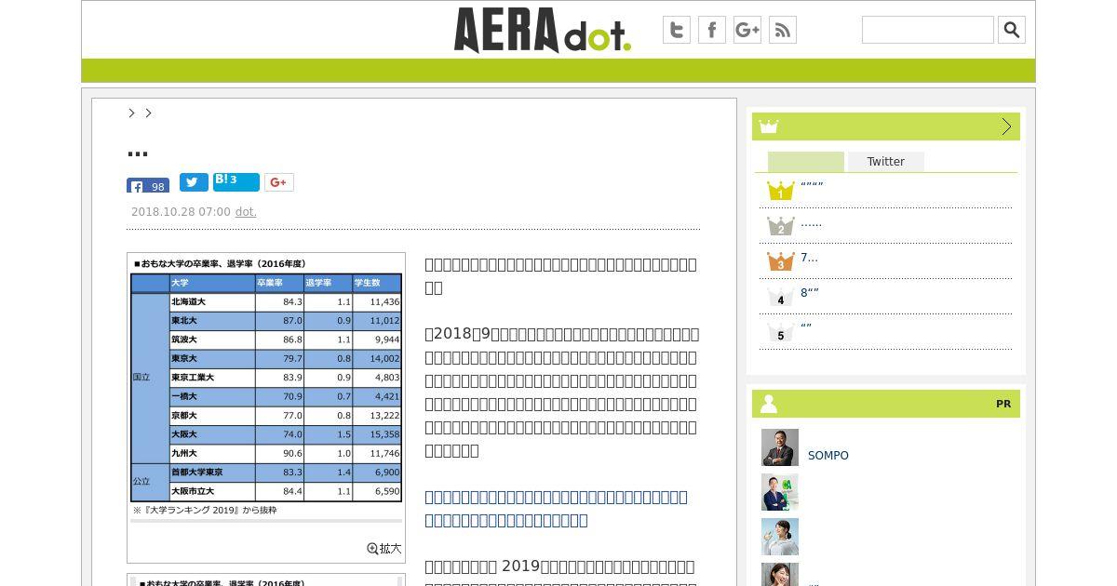Open the RSS feed icon in the header

(783, 30)
